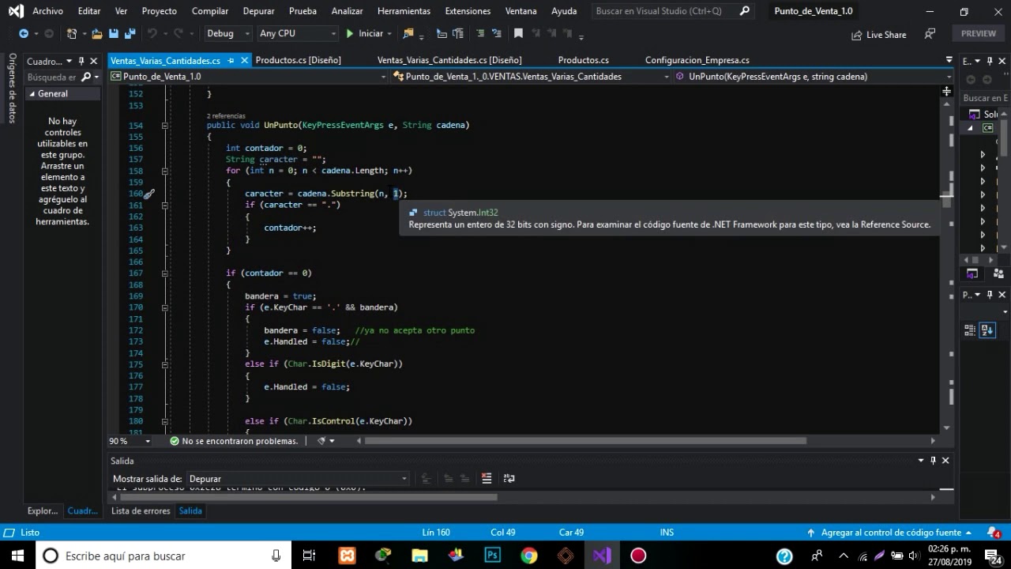Click the Live Share button
The width and height of the screenshot is (1011, 569).
[x=878, y=35]
